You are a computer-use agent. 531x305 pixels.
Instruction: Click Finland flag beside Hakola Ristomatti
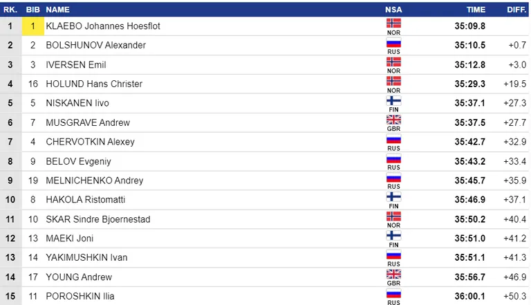tap(393, 197)
